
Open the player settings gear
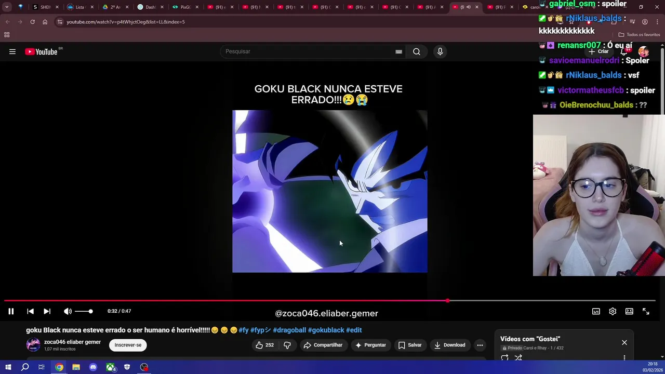click(x=613, y=311)
